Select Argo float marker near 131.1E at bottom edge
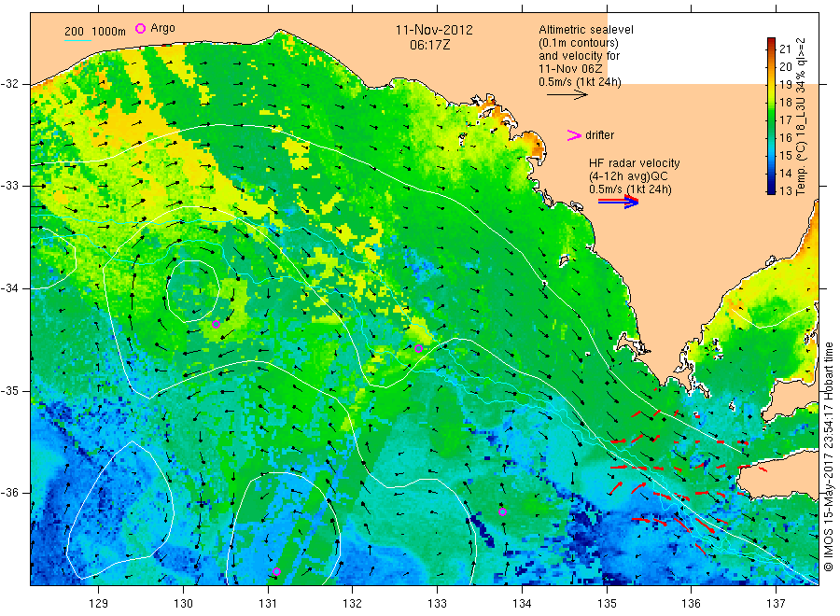This screenshot has width=840, height=616. point(276,571)
